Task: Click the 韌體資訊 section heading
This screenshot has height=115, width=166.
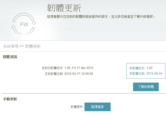Action: [10, 57]
